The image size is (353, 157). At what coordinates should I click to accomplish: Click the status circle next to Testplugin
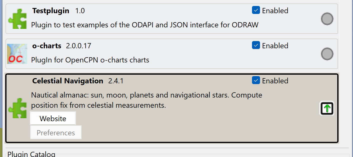[327, 19]
